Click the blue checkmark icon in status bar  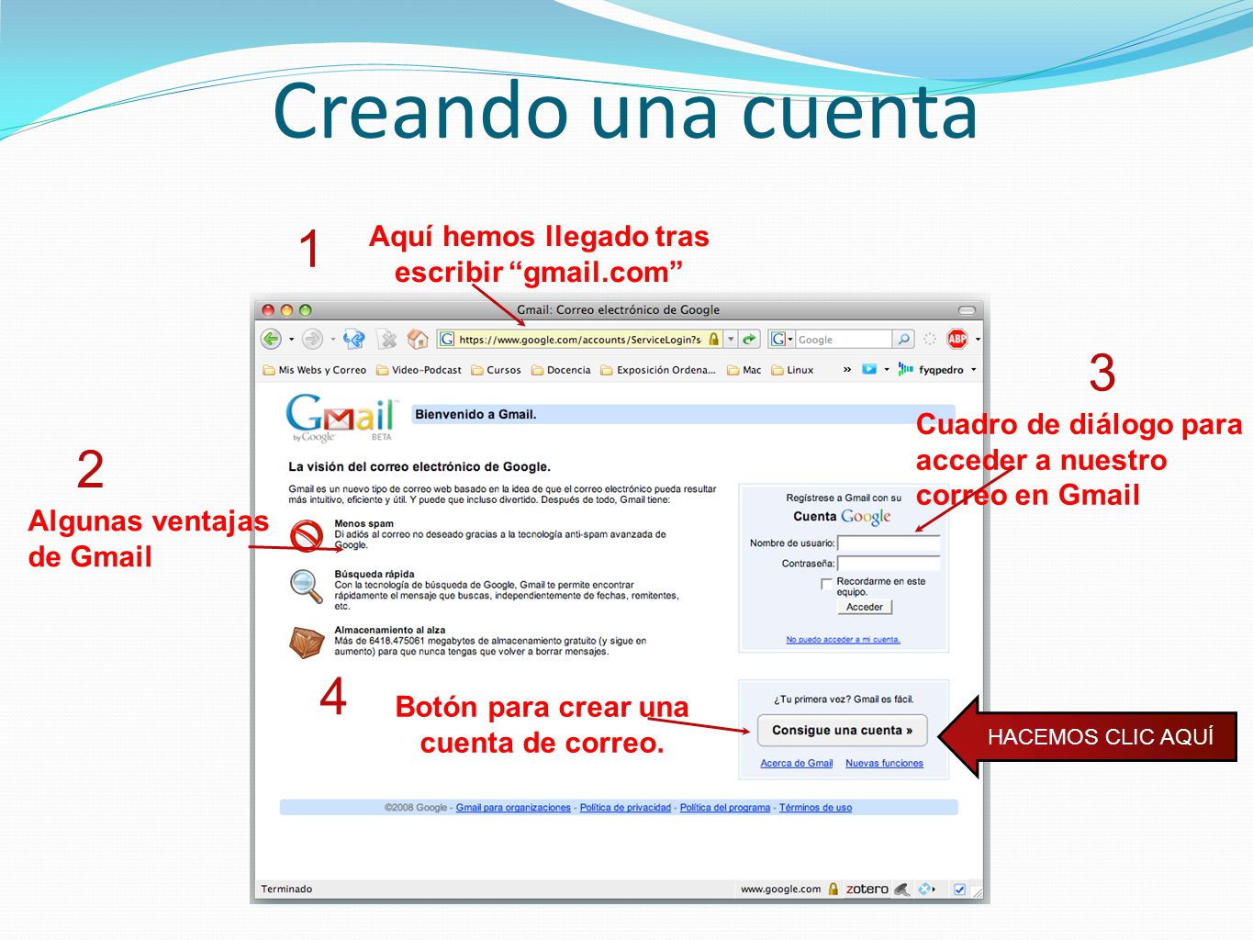(959, 889)
